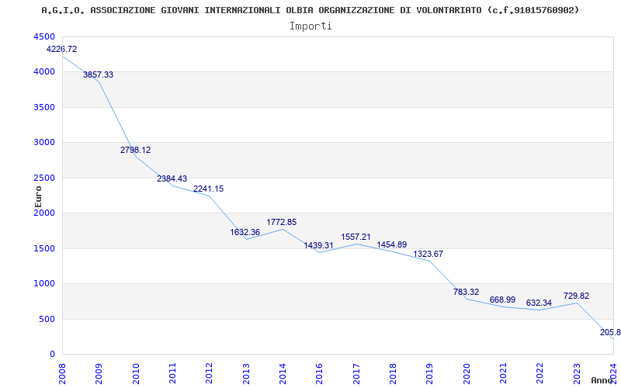Select the 2798.12 value label
The image size is (621, 388).
point(135,150)
